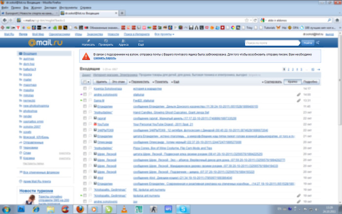This screenshot has height=214, width=342.
Task: Open the Файл menu
Action: pos(5,8)
